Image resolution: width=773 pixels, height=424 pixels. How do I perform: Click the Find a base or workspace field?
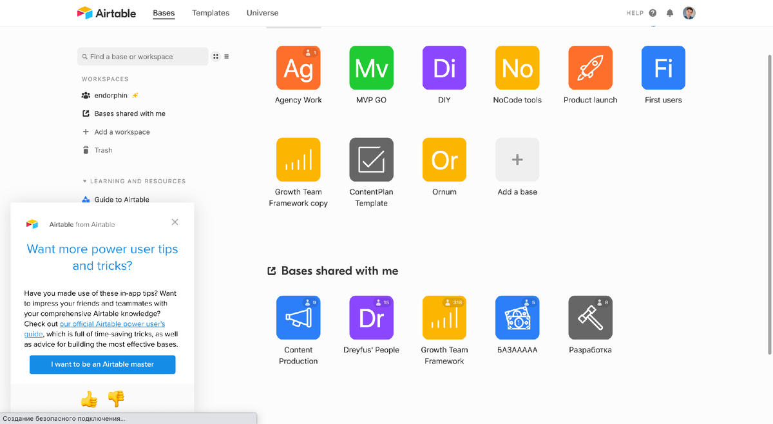coord(142,57)
